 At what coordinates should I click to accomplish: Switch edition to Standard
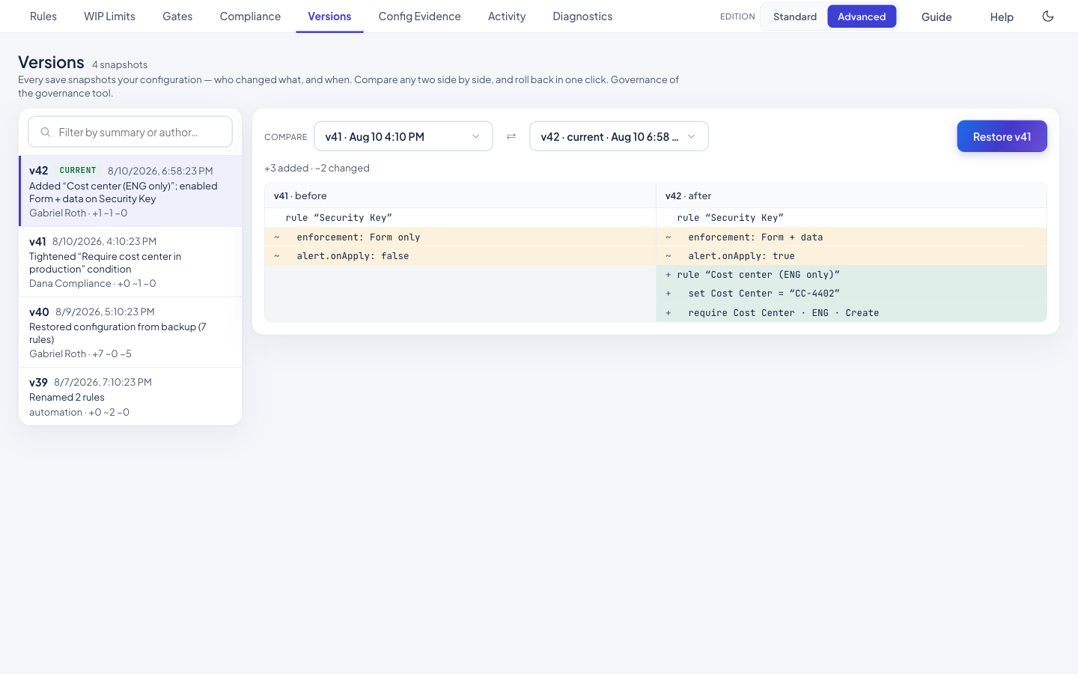point(795,16)
